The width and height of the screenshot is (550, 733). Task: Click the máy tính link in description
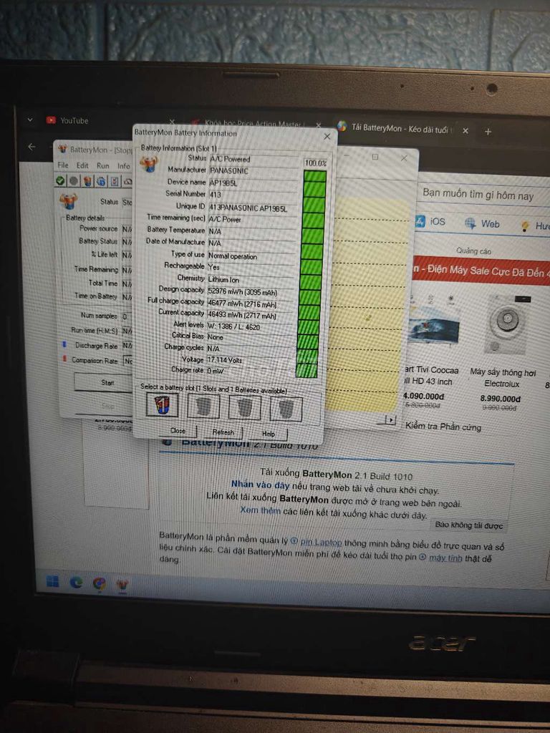pyautogui.click(x=444, y=558)
